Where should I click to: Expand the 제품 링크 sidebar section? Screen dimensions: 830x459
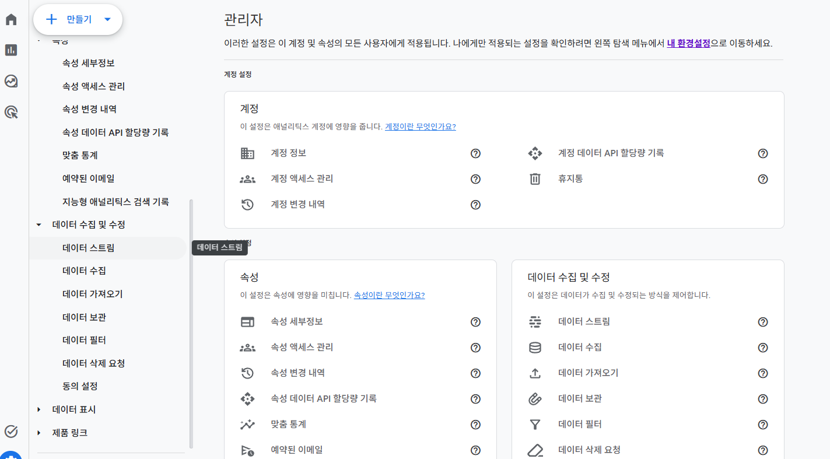pyautogui.click(x=39, y=433)
